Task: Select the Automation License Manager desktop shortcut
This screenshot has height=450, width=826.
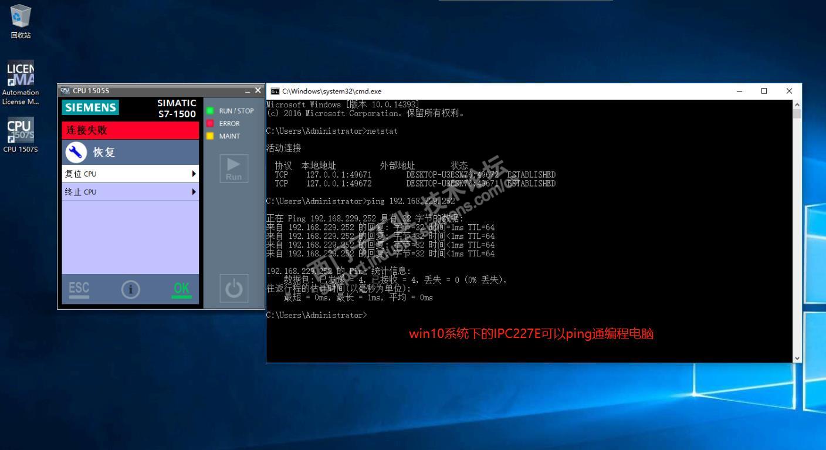Action: click(21, 83)
